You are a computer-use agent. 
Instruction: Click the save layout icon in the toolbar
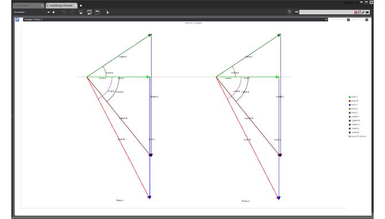(89, 12)
